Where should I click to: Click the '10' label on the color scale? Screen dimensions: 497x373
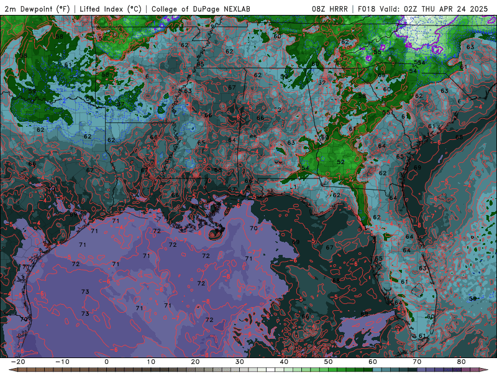[x=151, y=362]
